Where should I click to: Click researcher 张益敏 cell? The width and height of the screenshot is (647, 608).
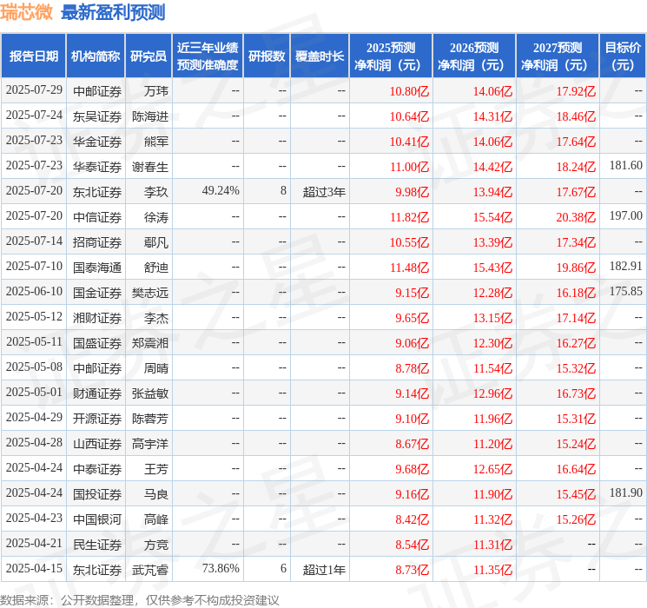pyautogui.click(x=149, y=393)
